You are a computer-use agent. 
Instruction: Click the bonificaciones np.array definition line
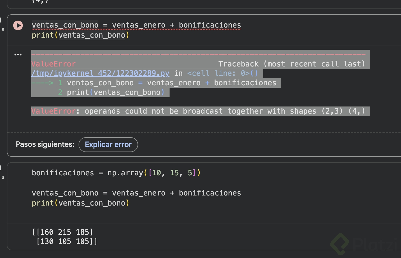(116, 173)
